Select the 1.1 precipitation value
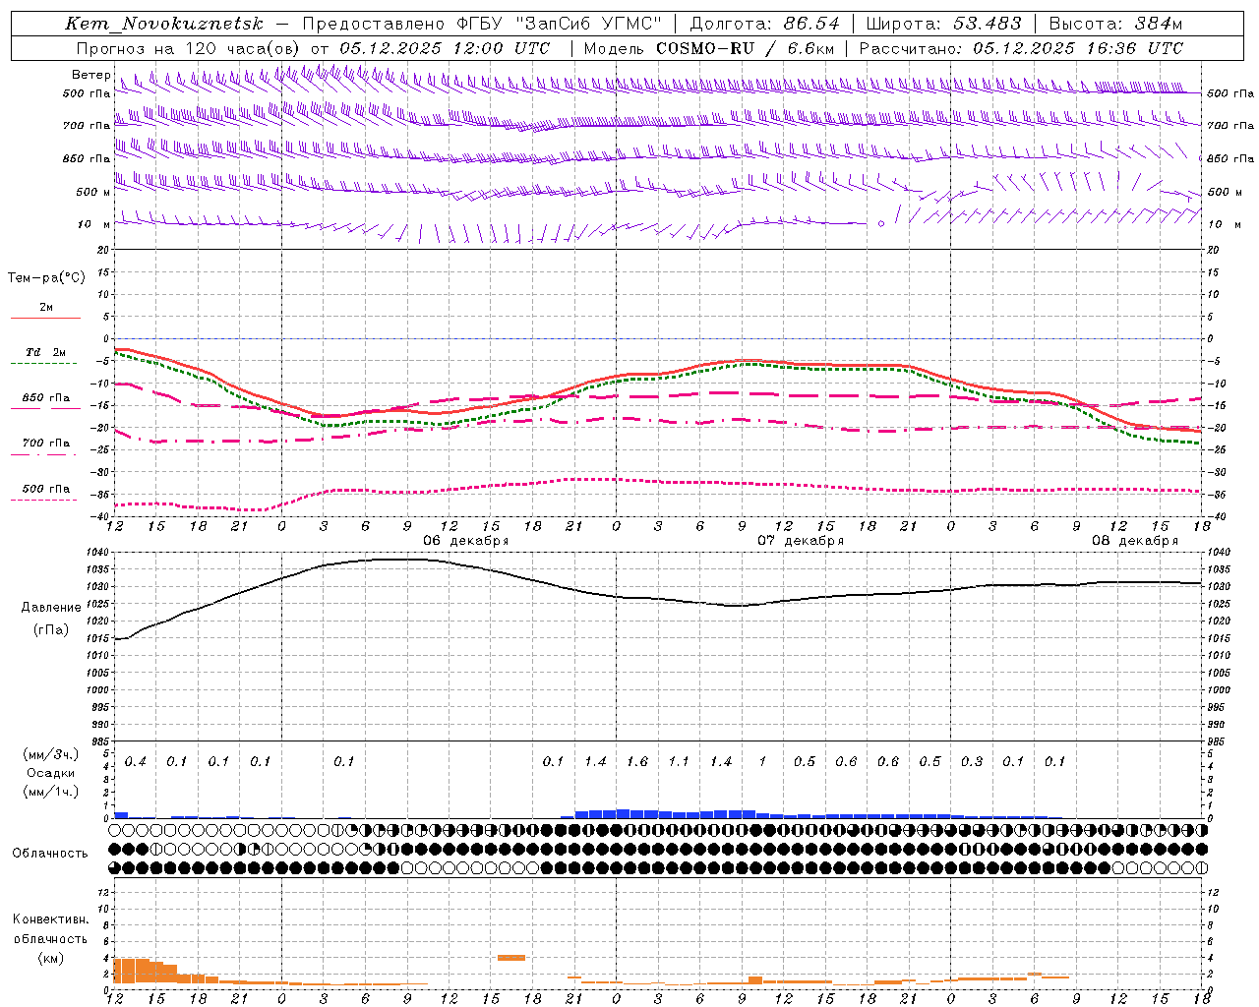Screen dimensions: 1259x1007 (679, 762)
